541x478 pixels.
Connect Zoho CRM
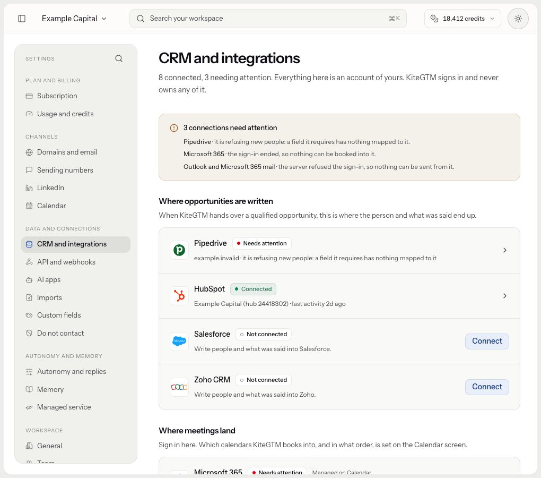click(x=487, y=387)
